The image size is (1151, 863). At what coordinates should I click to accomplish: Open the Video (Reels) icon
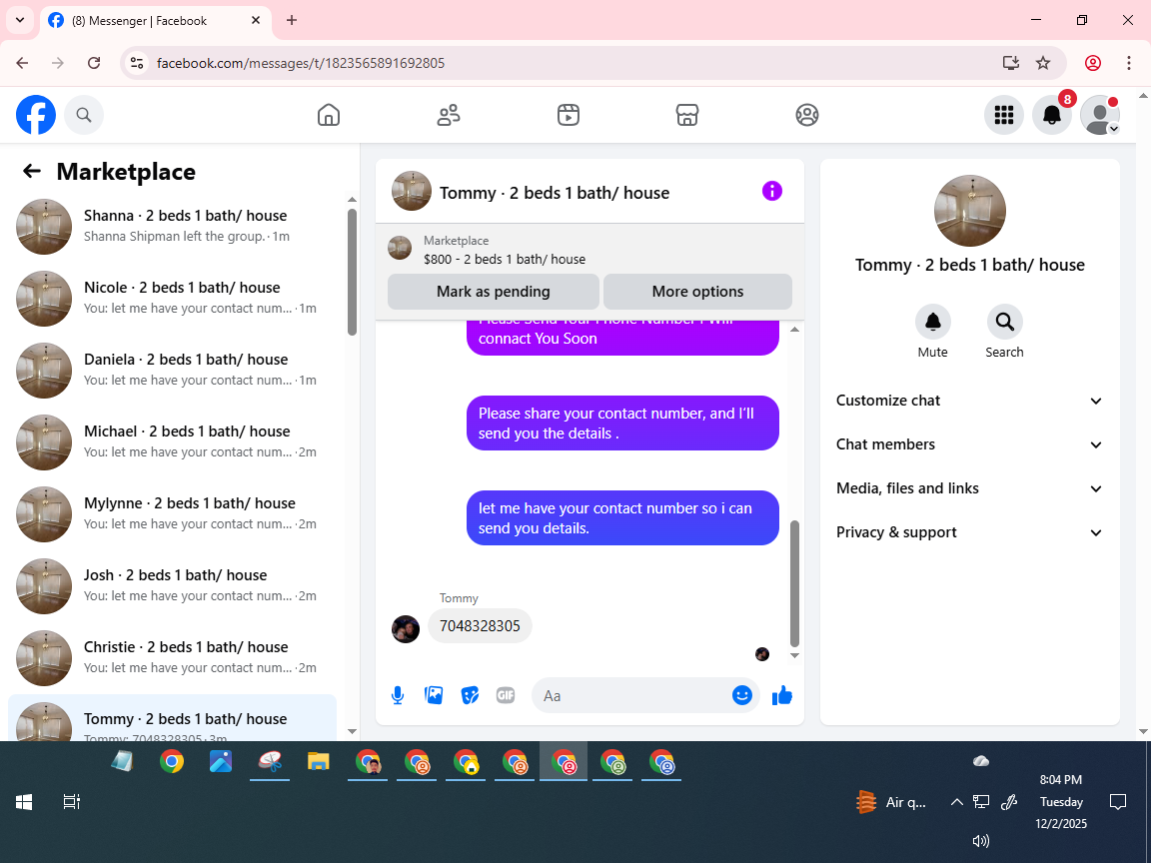pyautogui.click(x=569, y=115)
